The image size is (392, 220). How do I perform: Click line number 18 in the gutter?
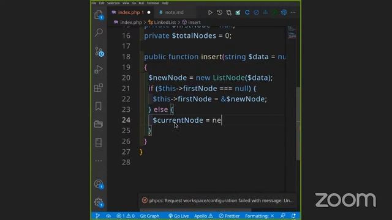[x=126, y=57]
